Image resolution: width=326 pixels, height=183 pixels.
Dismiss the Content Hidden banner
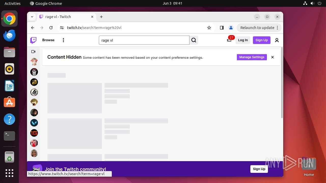pyautogui.click(x=273, y=57)
